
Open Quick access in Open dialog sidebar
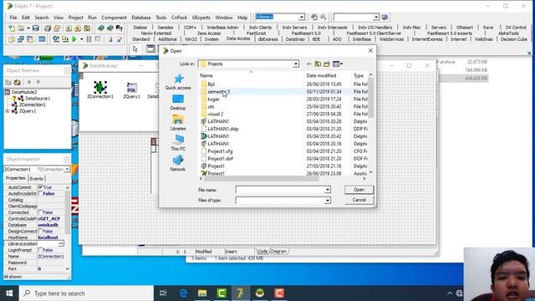178,82
